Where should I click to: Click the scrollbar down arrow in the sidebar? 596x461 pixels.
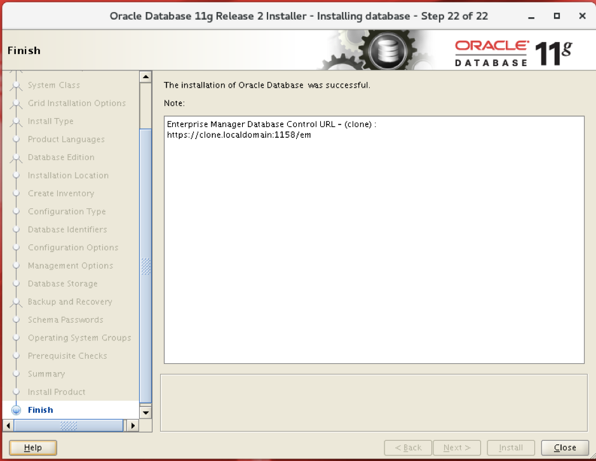[x=146, y=413]
